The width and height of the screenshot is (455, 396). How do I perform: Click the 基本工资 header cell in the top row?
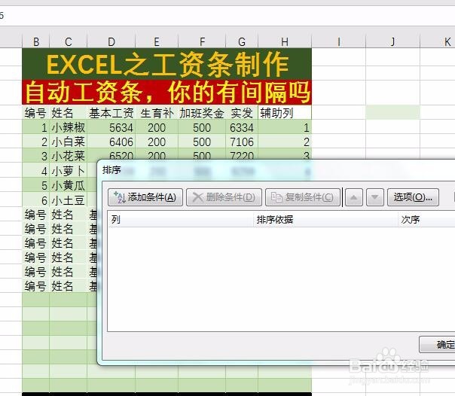tap(111, 113)
